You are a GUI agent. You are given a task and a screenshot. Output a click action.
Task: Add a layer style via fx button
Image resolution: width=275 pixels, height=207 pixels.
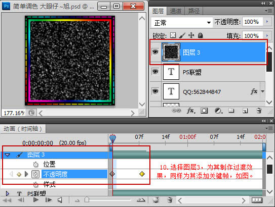[x=191, y=111]
